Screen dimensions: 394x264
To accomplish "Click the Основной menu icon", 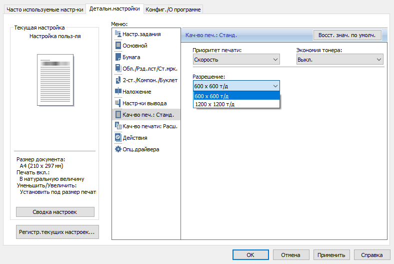I will point(118,46).
